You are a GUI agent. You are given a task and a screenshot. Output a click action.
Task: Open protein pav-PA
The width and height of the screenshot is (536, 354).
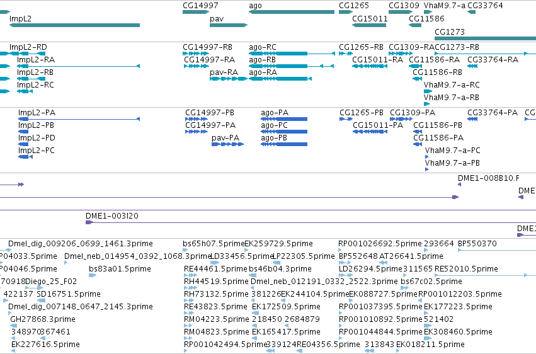(x=225, y=138)
